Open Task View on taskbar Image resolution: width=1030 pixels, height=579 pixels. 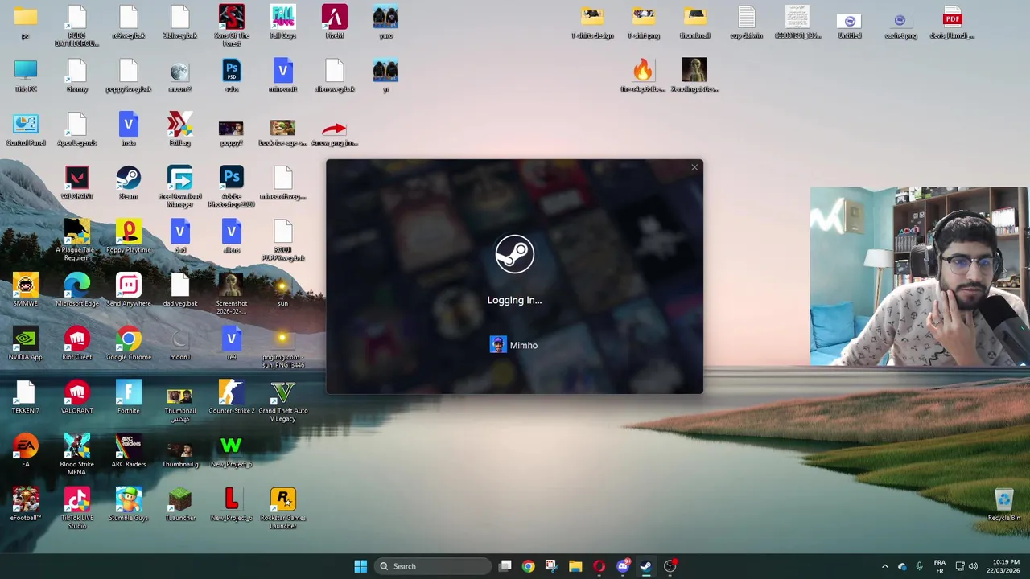click(505, 566)
